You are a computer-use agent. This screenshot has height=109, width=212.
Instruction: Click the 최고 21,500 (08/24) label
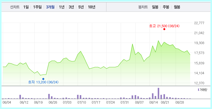(x=164, y=26)
